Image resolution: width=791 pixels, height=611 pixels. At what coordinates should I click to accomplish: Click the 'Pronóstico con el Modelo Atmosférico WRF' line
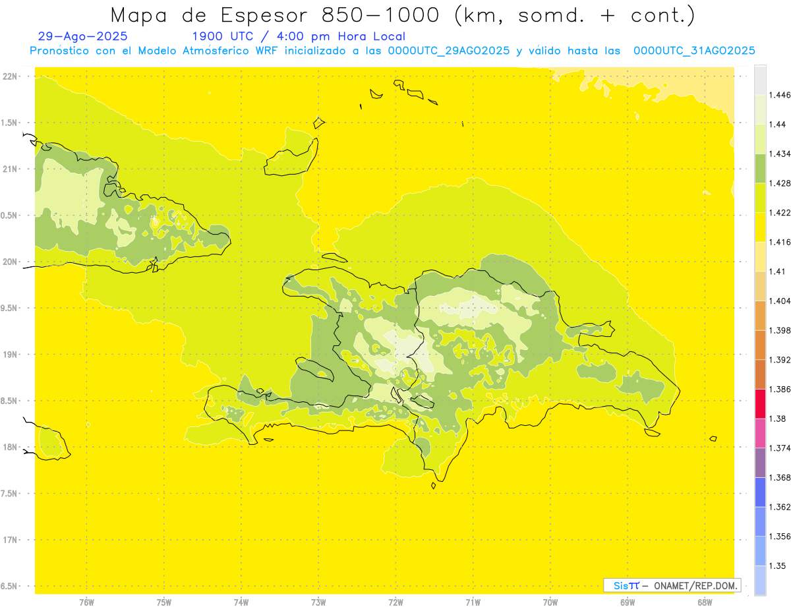tap(392, 51)
